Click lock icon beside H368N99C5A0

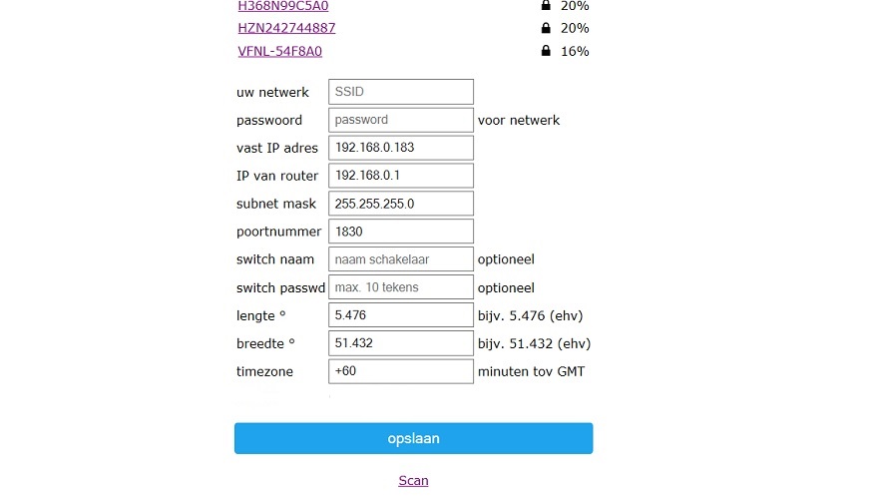coord(546,5)
